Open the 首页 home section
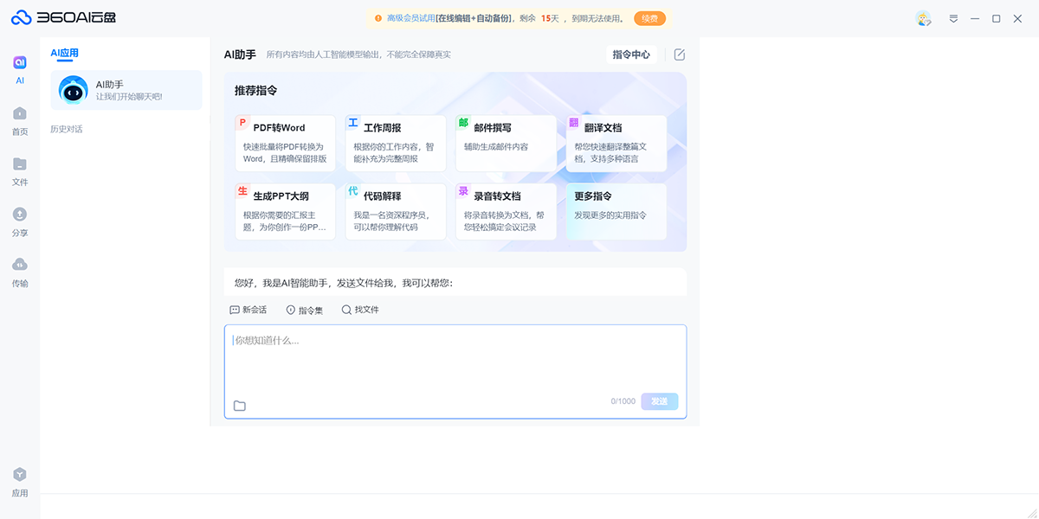 click(x=19, y=121)
